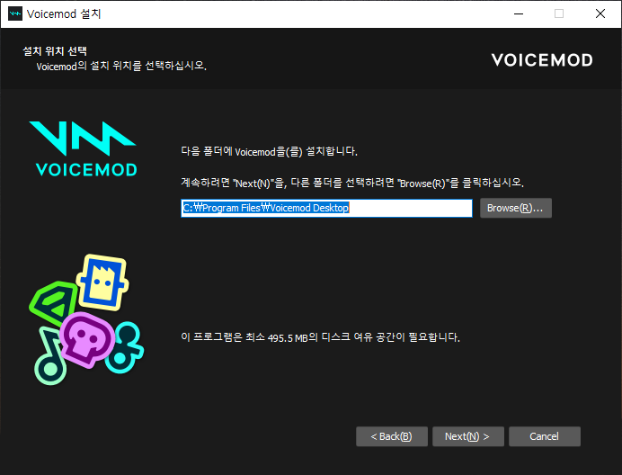Click the Voicemod title bar icon
Screen dimensions: 622x475
pyautogui.click(x=15, y=13)
